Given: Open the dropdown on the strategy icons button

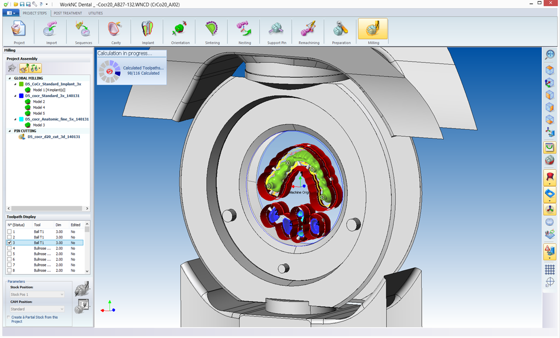Looking at the screenshot, I should click(40, 68).
